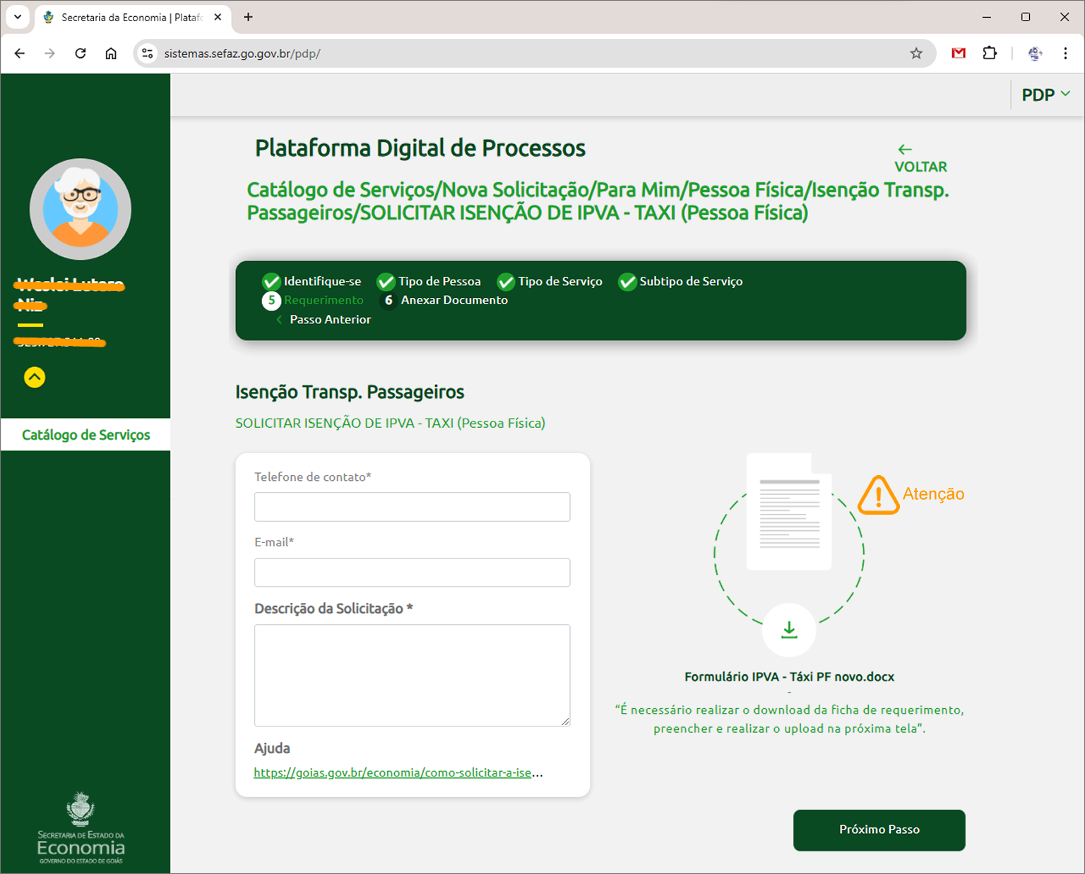
Task: Focus the Telefone de contato field
Action: point(412,507)
